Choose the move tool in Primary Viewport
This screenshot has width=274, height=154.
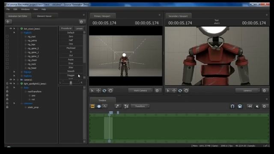point(98,91)
